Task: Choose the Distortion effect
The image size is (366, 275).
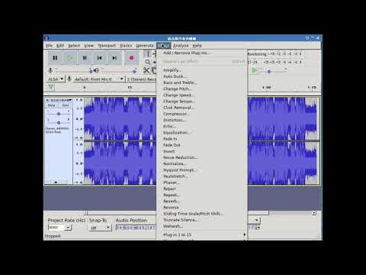Action: click(202, 120)
